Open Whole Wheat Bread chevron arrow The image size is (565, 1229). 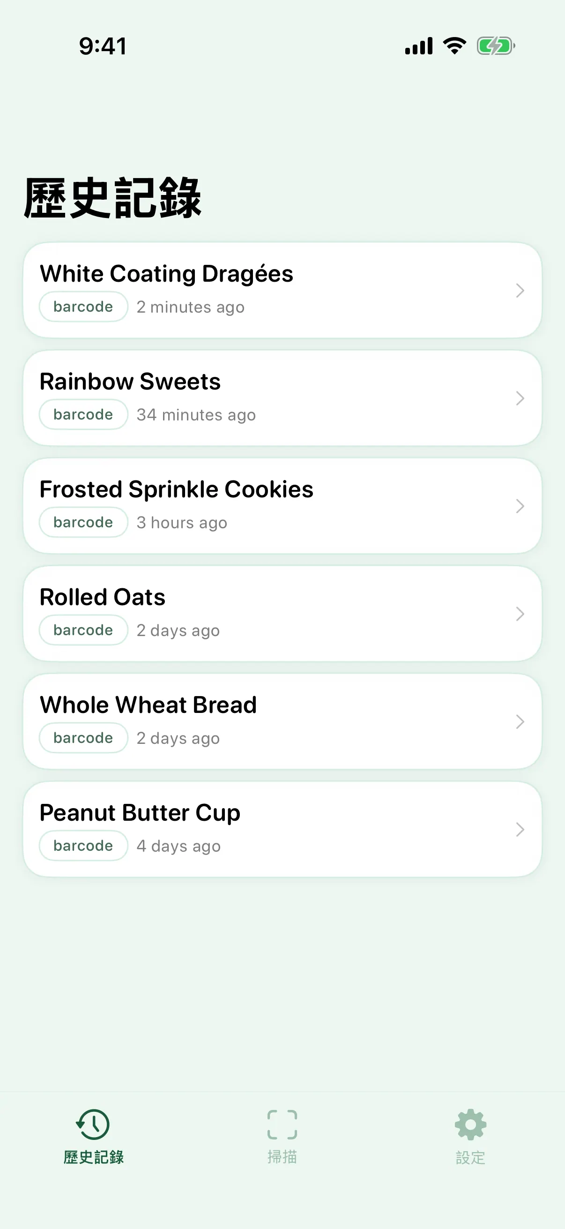click(520, 721)
